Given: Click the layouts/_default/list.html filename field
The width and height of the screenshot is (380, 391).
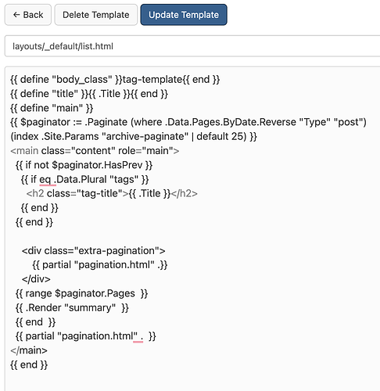Looking at the screenshot, I should click(x=192, y=46).
